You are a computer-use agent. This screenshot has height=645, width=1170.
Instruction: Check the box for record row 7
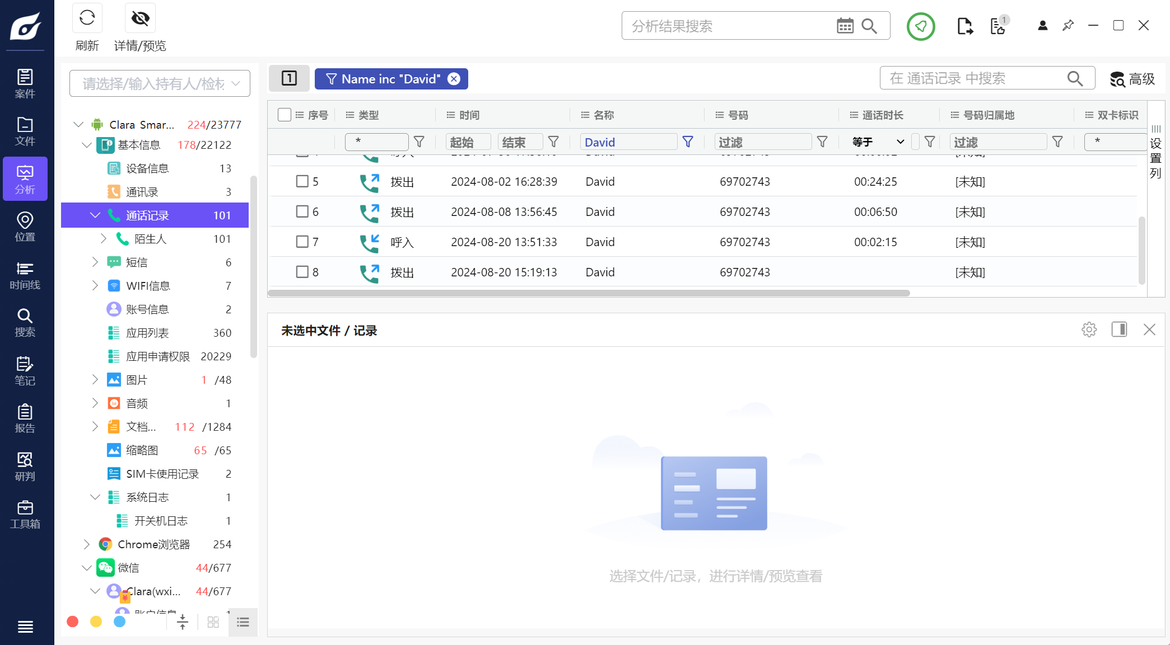point(302,242)
